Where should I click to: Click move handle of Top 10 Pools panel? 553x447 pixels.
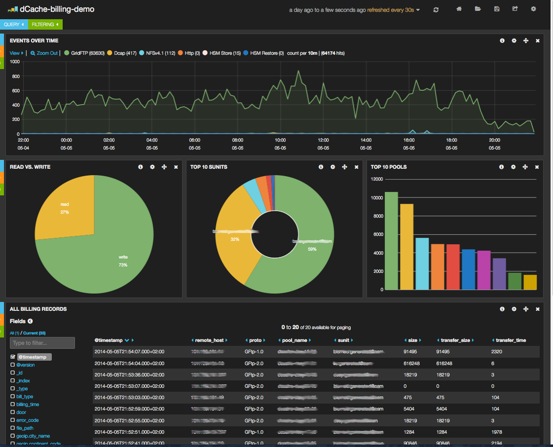pyautogui.click(x=525, y=167)
